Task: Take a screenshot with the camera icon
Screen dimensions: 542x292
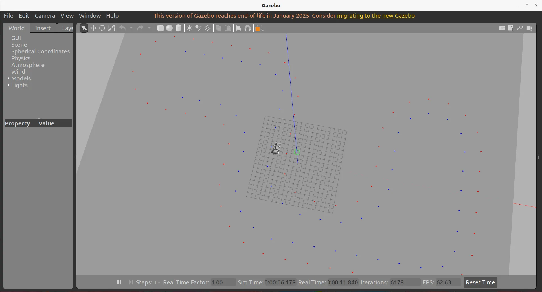Action: (502, 28)
